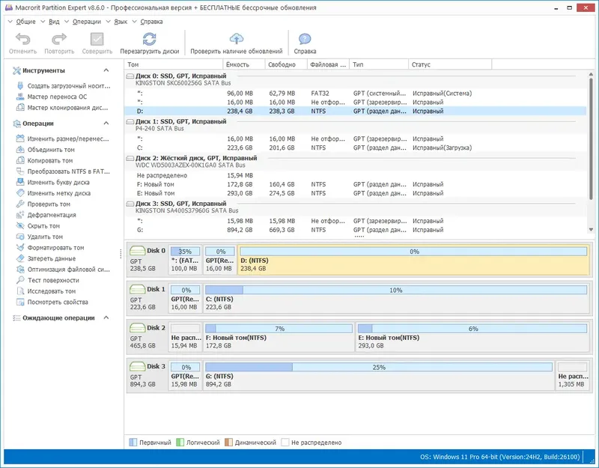Click the Redo (Повторить) toolbar icon
Image resolution: width=599 pixels, height=468 pixels.
59,40
